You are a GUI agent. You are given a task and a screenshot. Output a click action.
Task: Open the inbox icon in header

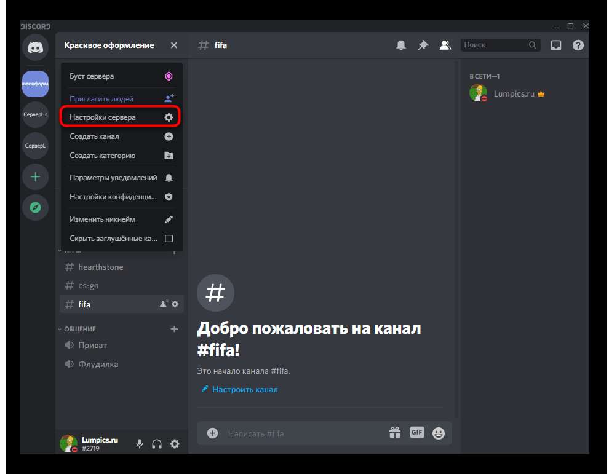tap(556, 45)
